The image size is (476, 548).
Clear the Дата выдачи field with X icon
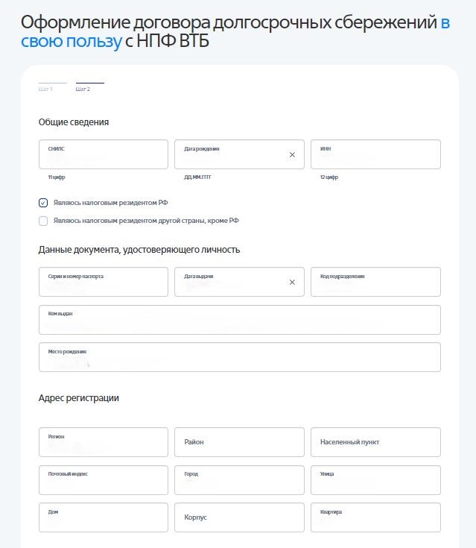tap(292, 282)
